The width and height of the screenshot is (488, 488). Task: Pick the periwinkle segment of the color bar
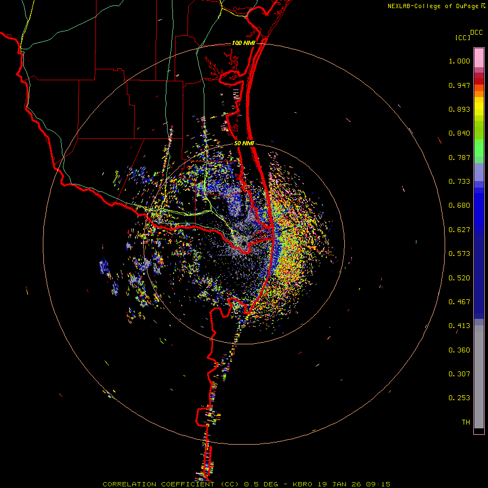coord(479,172)
